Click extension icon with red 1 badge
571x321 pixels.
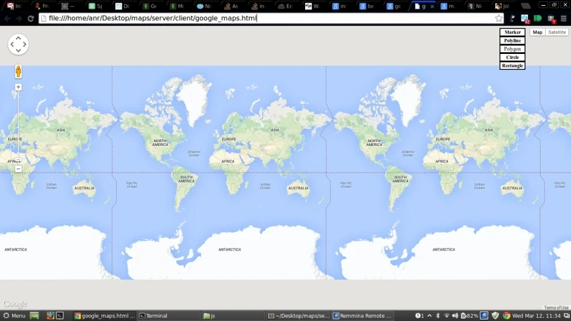pyautogui.click(x=551, y=18)
